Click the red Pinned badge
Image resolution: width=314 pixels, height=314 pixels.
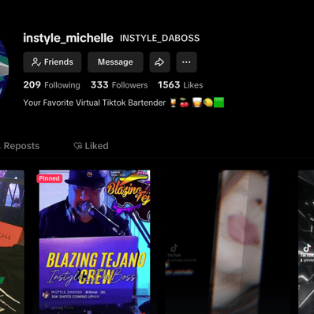pos(49,178)
